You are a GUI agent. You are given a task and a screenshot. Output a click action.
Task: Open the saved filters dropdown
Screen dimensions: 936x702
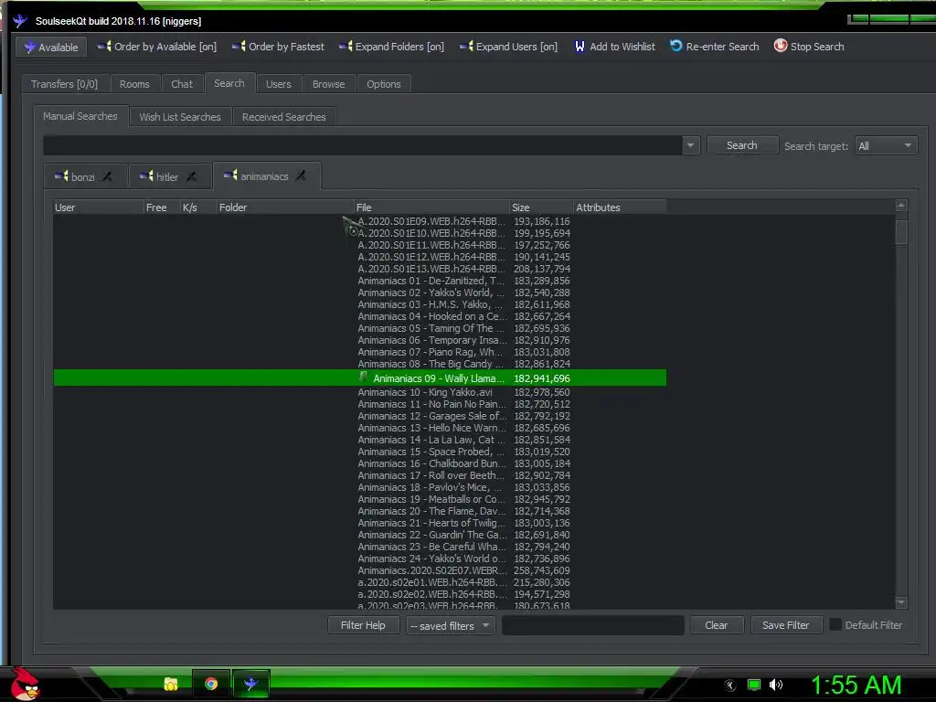pos(450,625)
